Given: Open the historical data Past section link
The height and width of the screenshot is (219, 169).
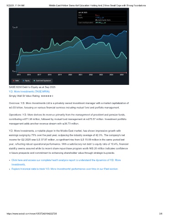Looking at the screenshot, I should (65, 169).
